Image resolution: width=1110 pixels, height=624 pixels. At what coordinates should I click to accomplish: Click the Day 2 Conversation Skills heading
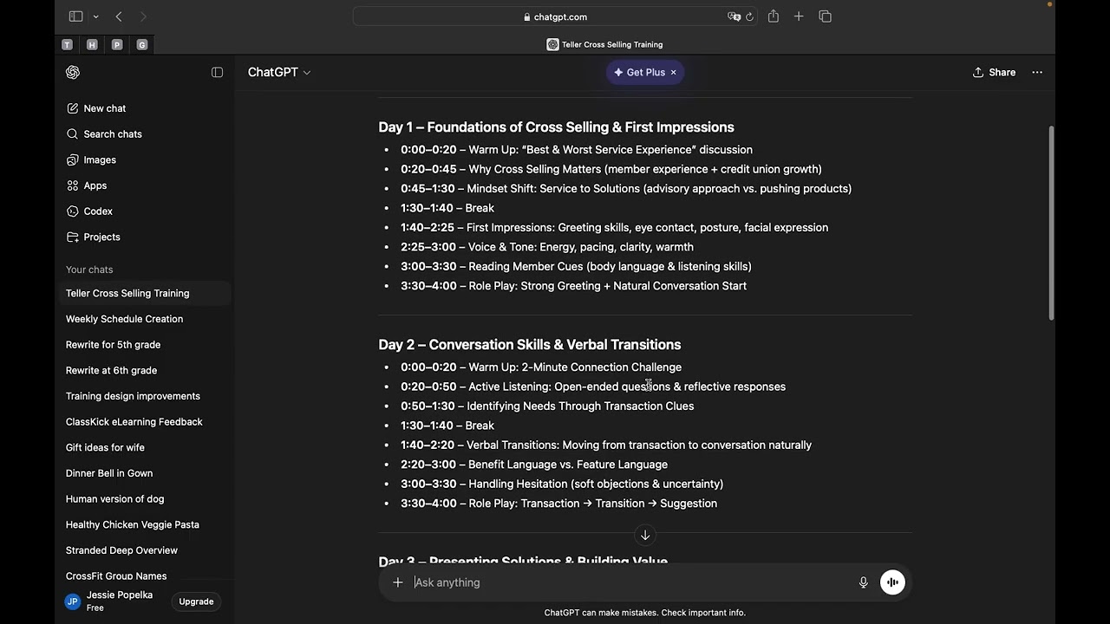click(x=530, y=345)
